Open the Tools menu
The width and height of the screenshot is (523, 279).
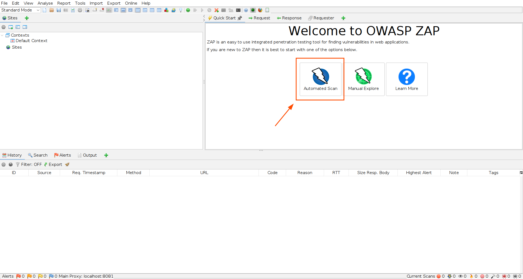click(x=80, y=3)
